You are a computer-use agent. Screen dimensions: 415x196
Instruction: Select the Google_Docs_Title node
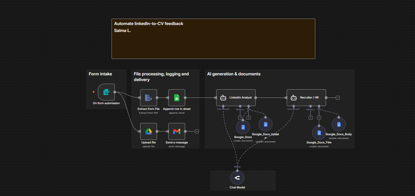click(319, 133)
